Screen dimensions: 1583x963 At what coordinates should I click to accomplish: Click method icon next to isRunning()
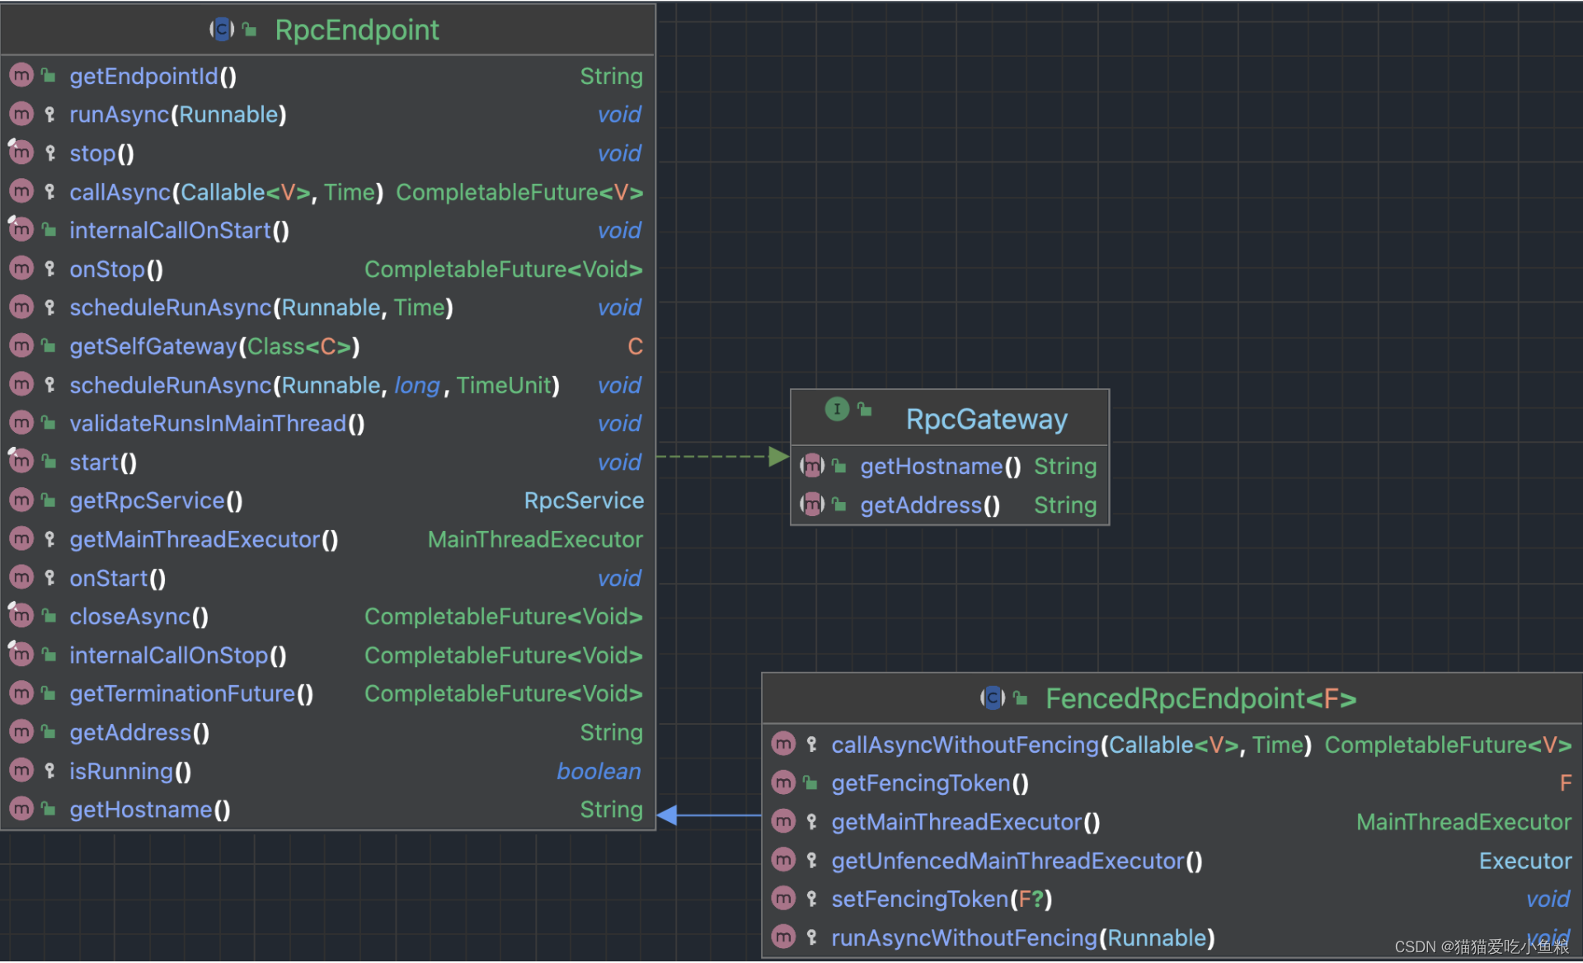pyautogui.click(x=21, y=771)
